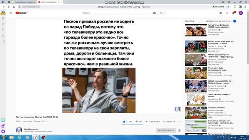Open Yandex browser main menu lines

(x=229, y=2)
